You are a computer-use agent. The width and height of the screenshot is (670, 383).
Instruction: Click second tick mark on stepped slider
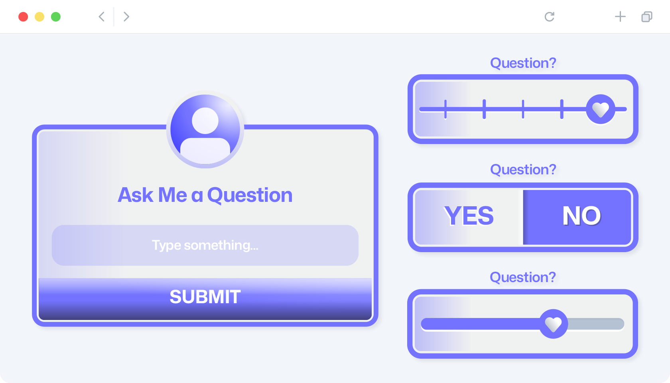tap(484, 109)
